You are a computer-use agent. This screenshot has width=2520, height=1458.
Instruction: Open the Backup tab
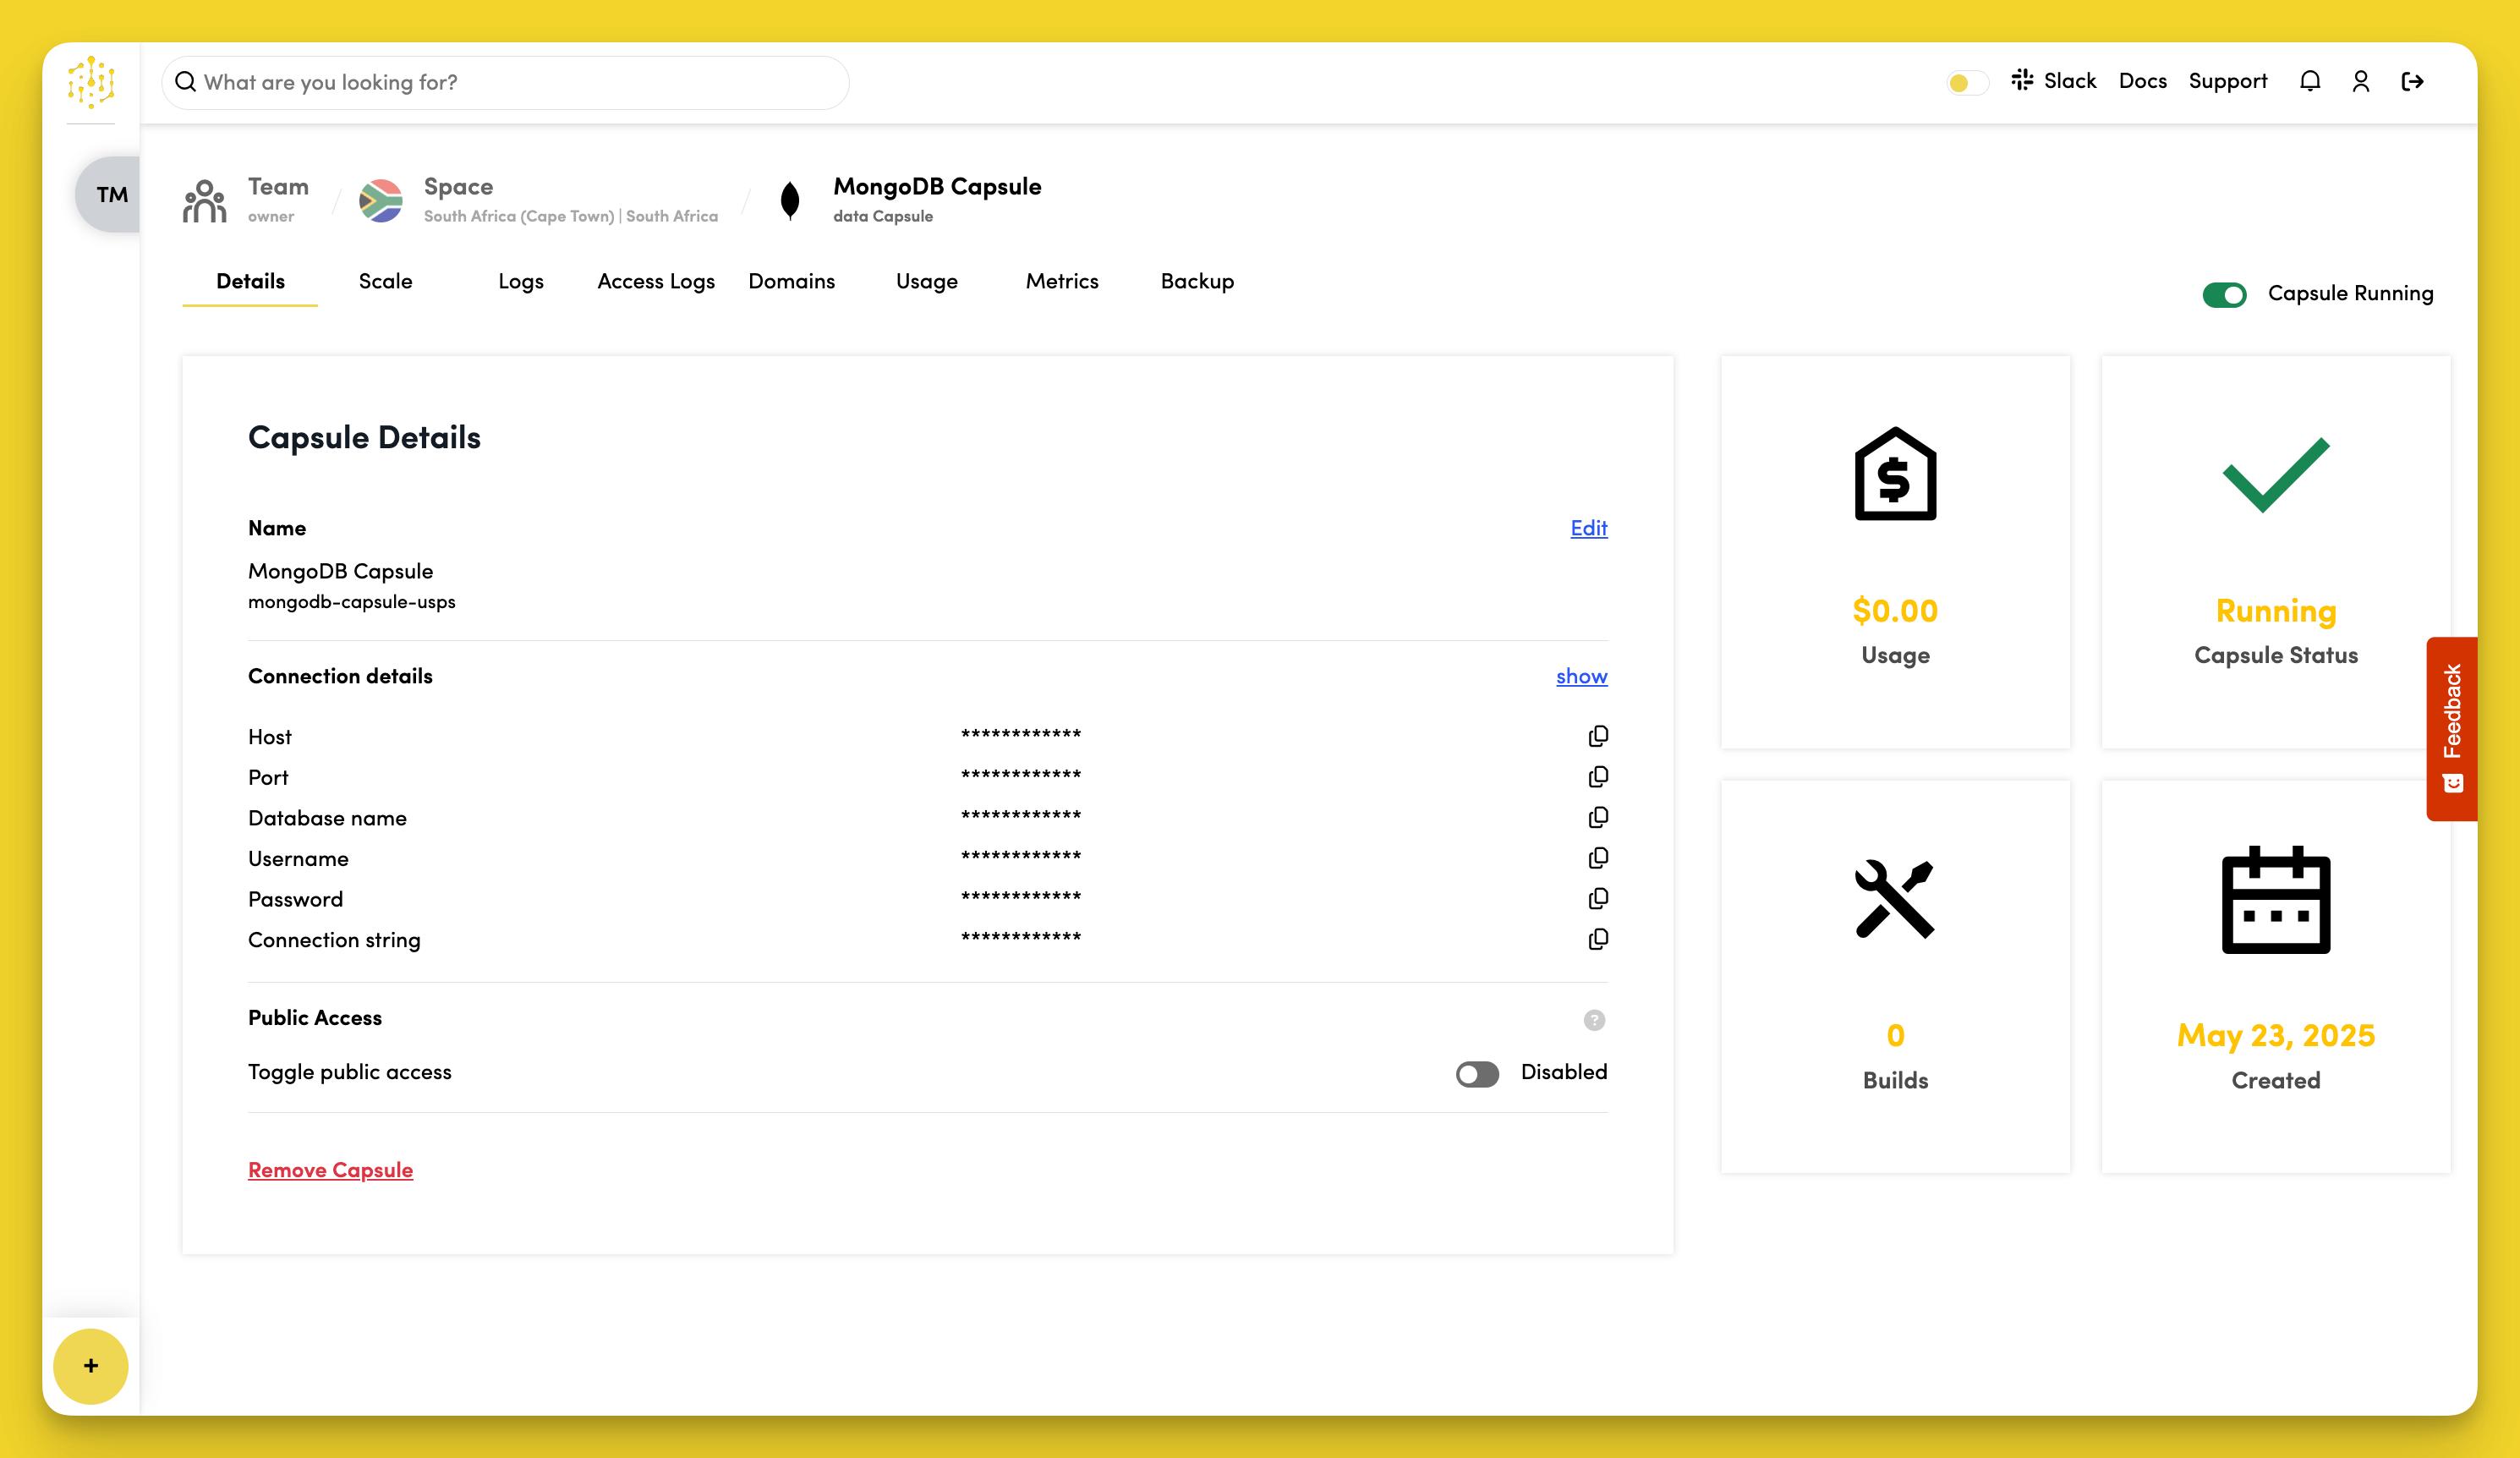pyautogui.click(x=1196, y=281)
